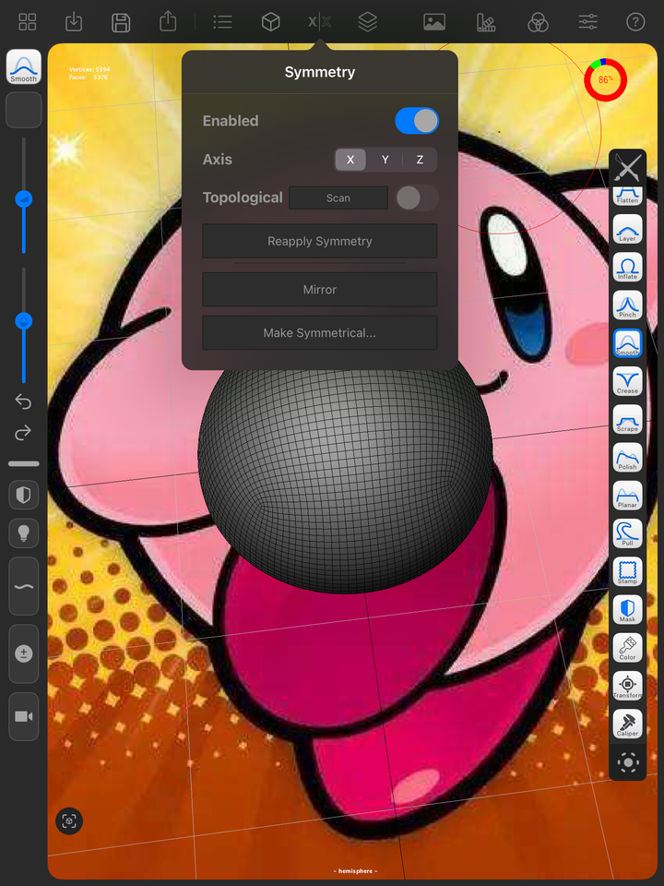The width and height of the screenshot is (664, 886).
Task: Click the save disk icon
Action: [x=121, y=22]
